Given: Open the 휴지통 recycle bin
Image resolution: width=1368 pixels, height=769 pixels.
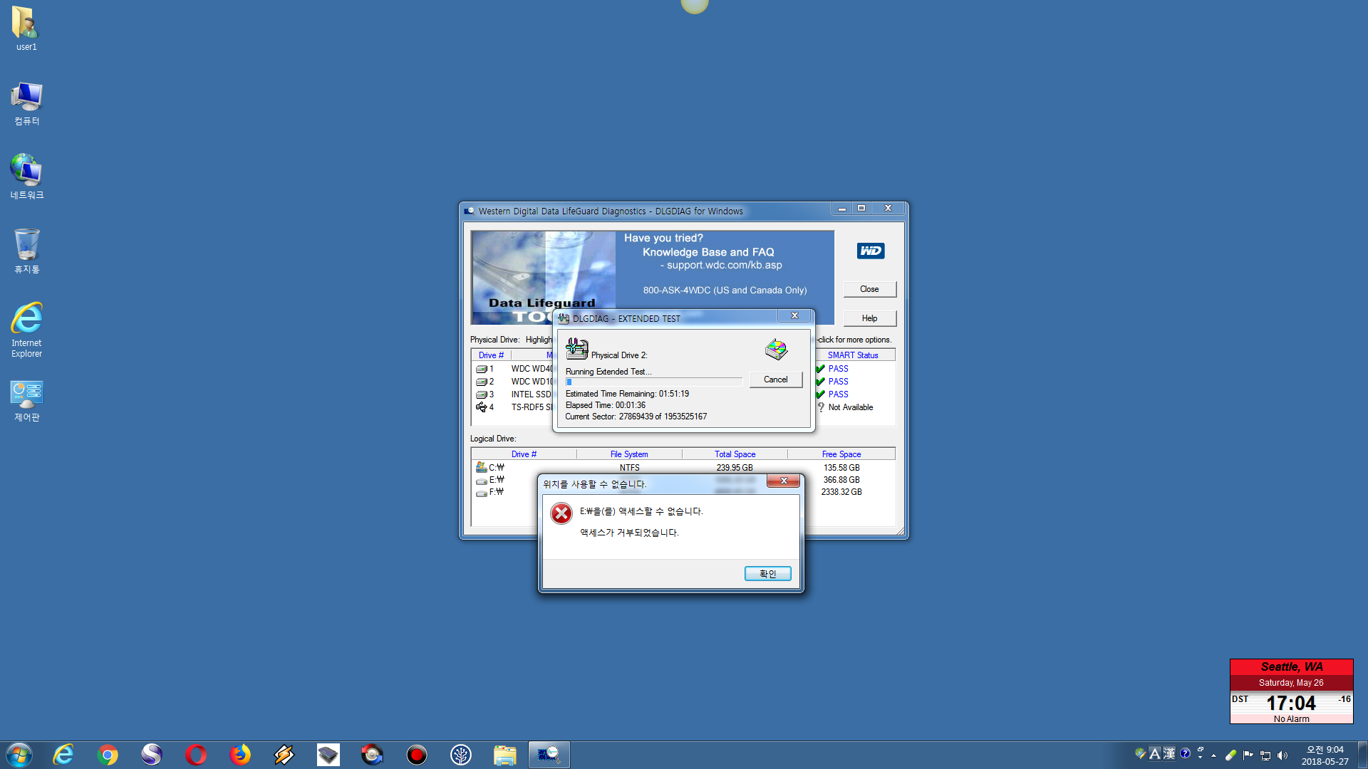Looking at the screenshot, I should tap(26, 251).
